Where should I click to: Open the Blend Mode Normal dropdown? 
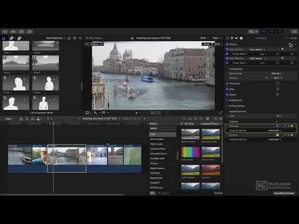[277, 73]
